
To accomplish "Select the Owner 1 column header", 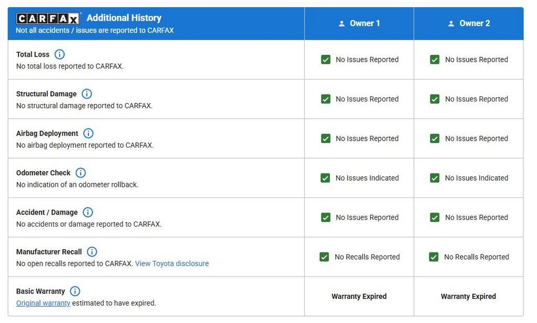I will 359,24.
